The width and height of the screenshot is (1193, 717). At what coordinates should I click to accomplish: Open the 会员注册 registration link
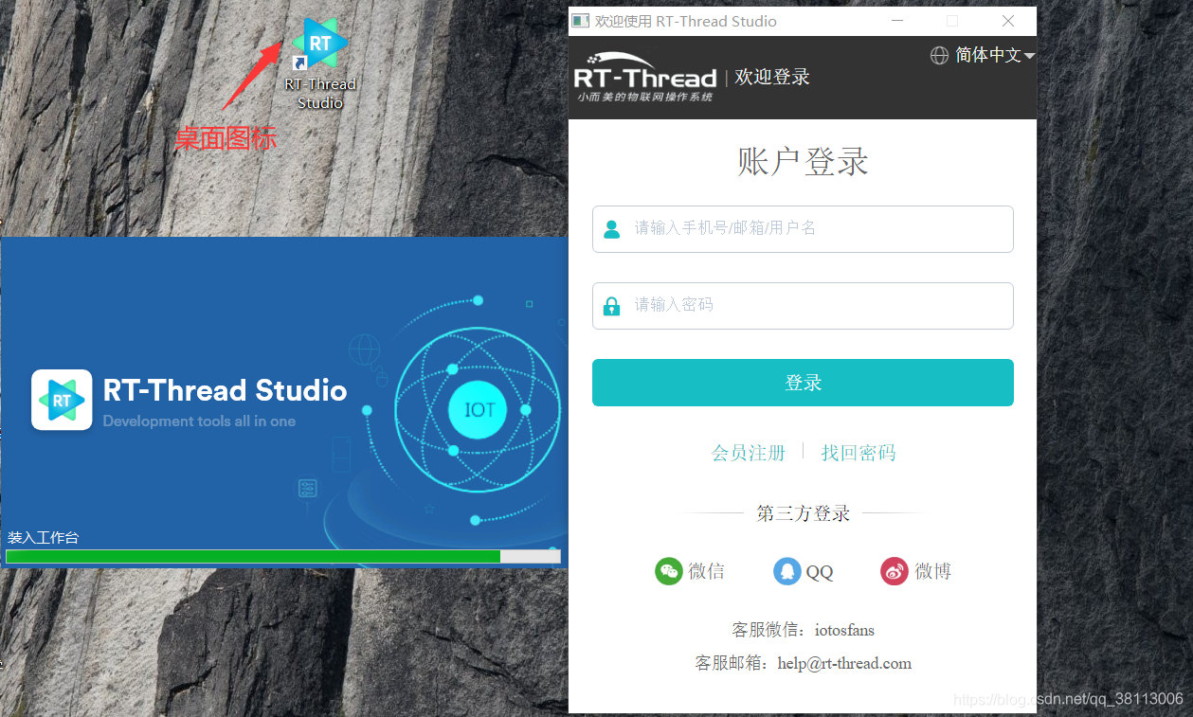pos(749,453)
